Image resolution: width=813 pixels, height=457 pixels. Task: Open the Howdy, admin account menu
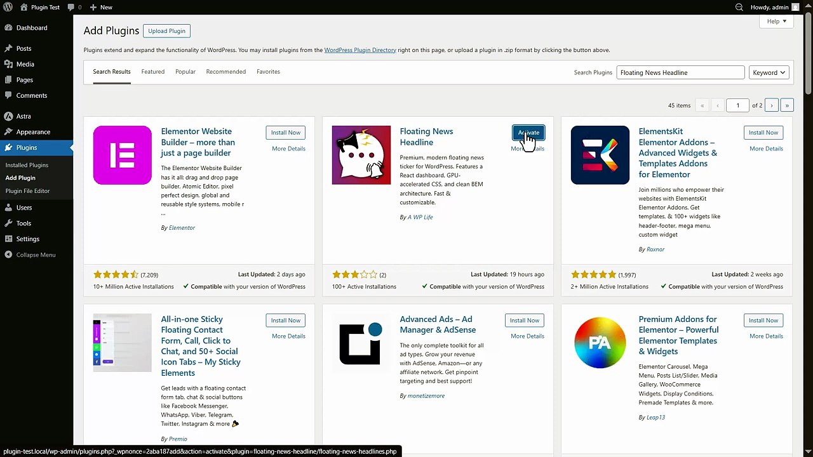(x=775, y=7)
